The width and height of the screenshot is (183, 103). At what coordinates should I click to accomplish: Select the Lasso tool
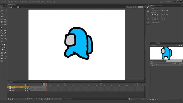[x=2, y=14]
